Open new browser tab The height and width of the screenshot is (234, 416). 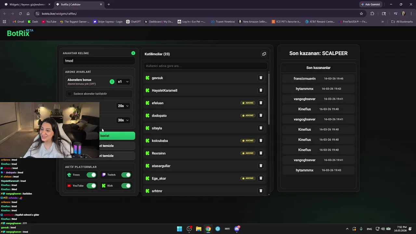109,5
